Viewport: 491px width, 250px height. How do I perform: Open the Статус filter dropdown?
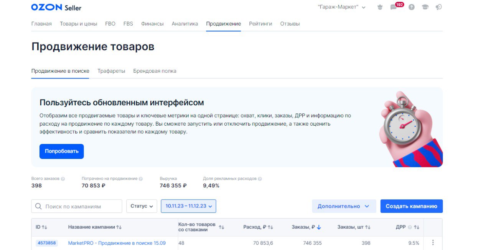click(142, 206)
